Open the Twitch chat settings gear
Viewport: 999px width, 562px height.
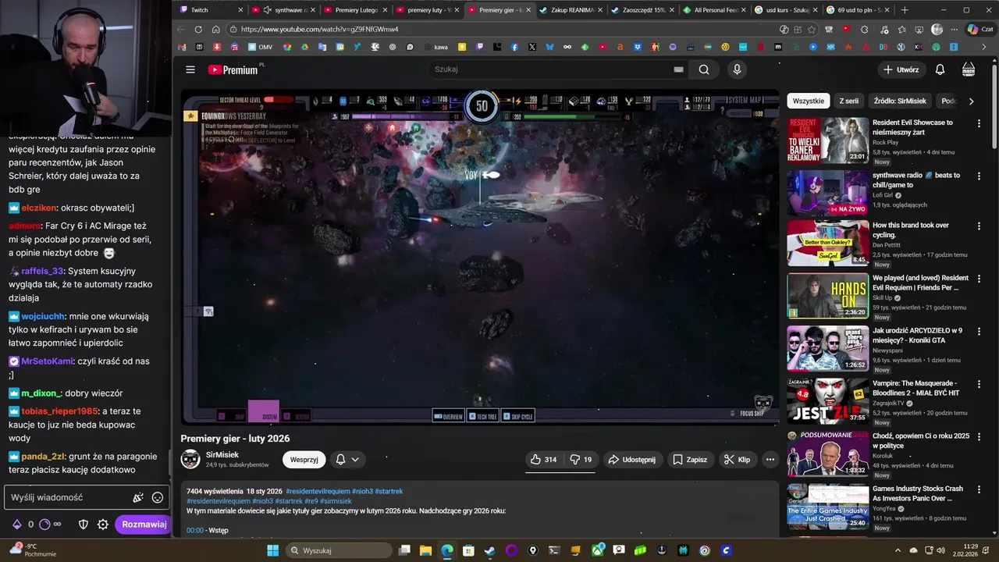103,525
